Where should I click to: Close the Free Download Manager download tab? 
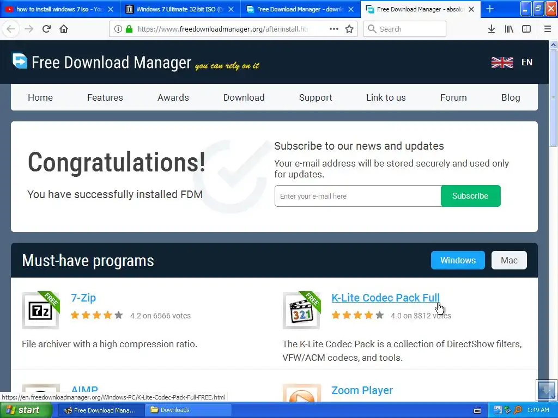click(351, 9)
